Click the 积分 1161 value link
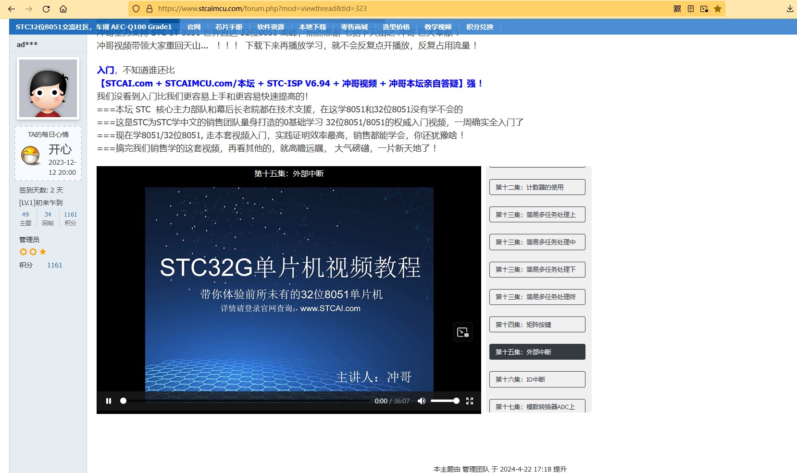 pyautogui.click(x=55, y=265)
